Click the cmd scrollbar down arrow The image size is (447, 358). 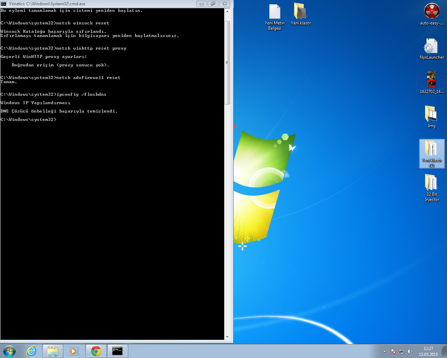tap(227, 337)
